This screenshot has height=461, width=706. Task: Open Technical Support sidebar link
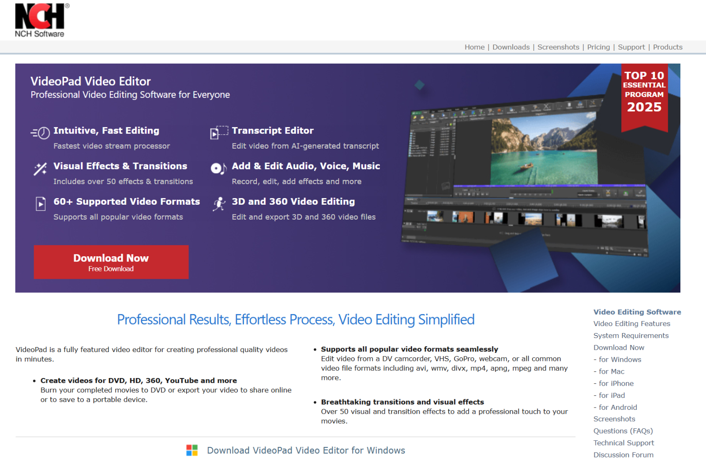[623, 443]
